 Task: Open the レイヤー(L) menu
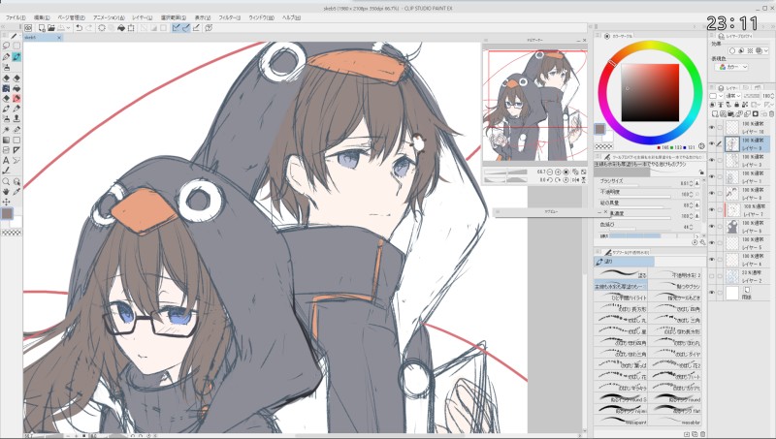142,17
